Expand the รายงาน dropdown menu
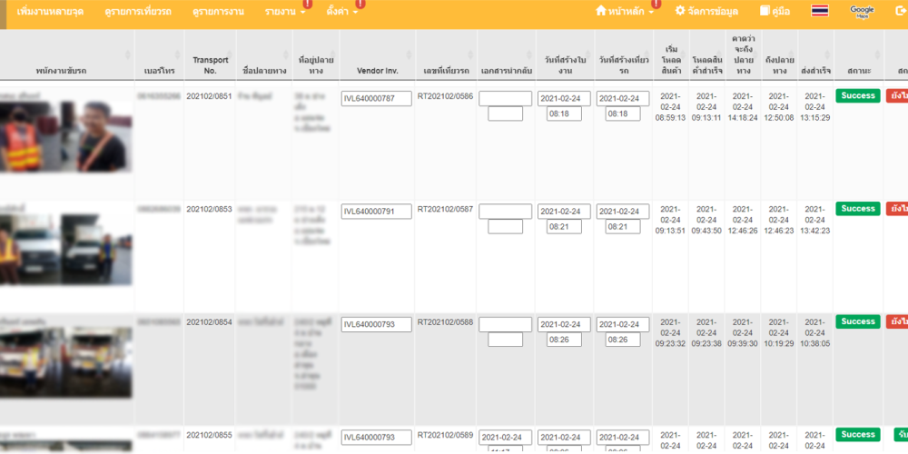 [284, 12]
